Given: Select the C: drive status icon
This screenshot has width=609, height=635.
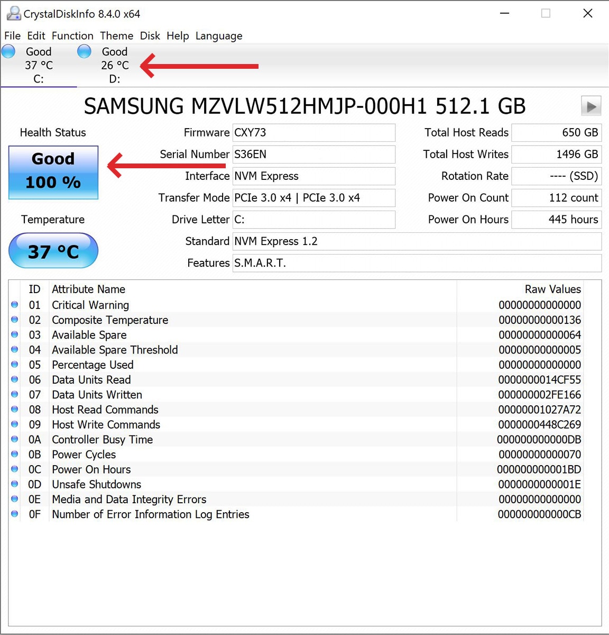Looking at the screenshot, I should point(8,51).
